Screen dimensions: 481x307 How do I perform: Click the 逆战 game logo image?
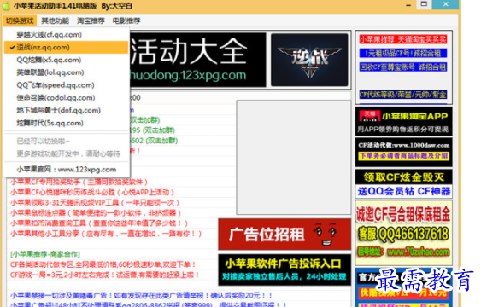(x=309, y=60)
